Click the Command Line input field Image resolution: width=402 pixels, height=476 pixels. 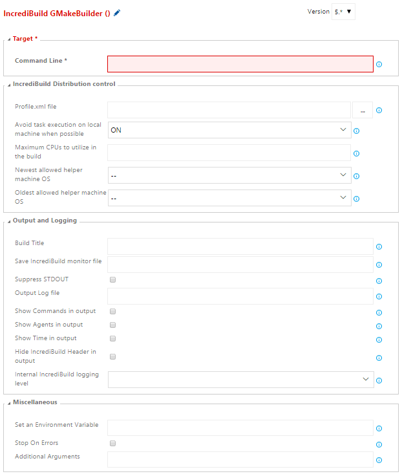[x=240, y=64]
